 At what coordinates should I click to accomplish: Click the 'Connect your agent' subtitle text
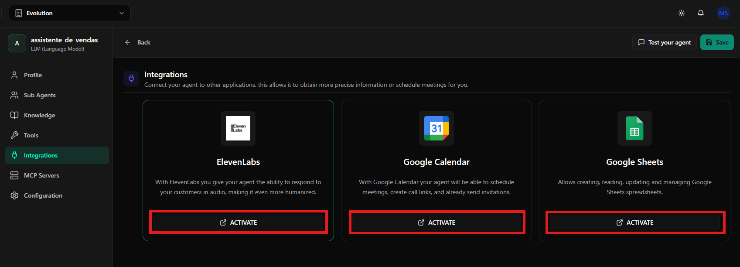click(307, 85)
